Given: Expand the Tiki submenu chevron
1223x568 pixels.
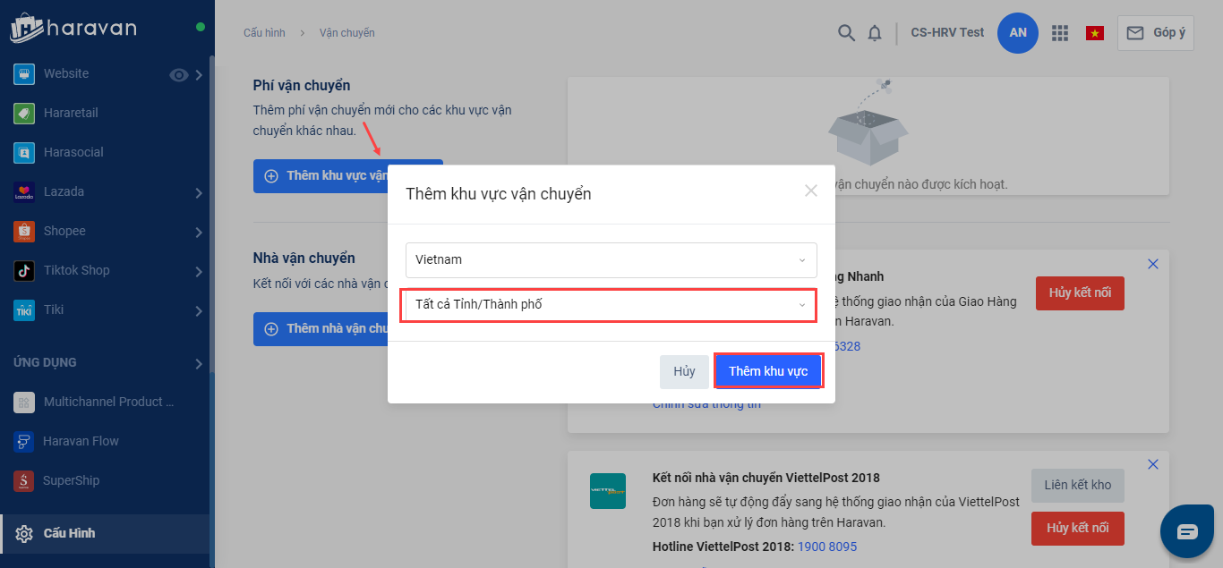Looking at the screenshot, I should click(199, 311).
